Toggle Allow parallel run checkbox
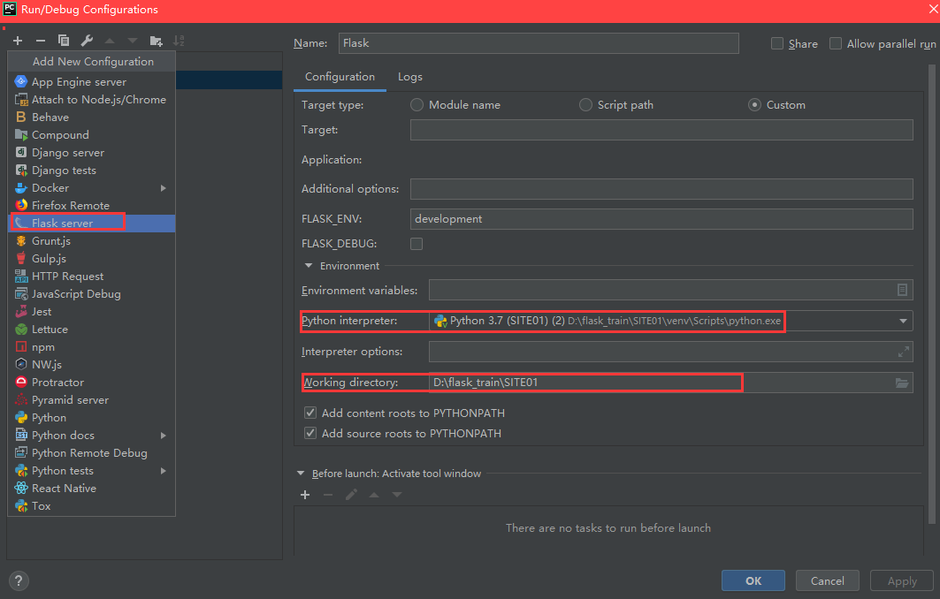This screenshot has width=940, height=599. tap(835, 43)
